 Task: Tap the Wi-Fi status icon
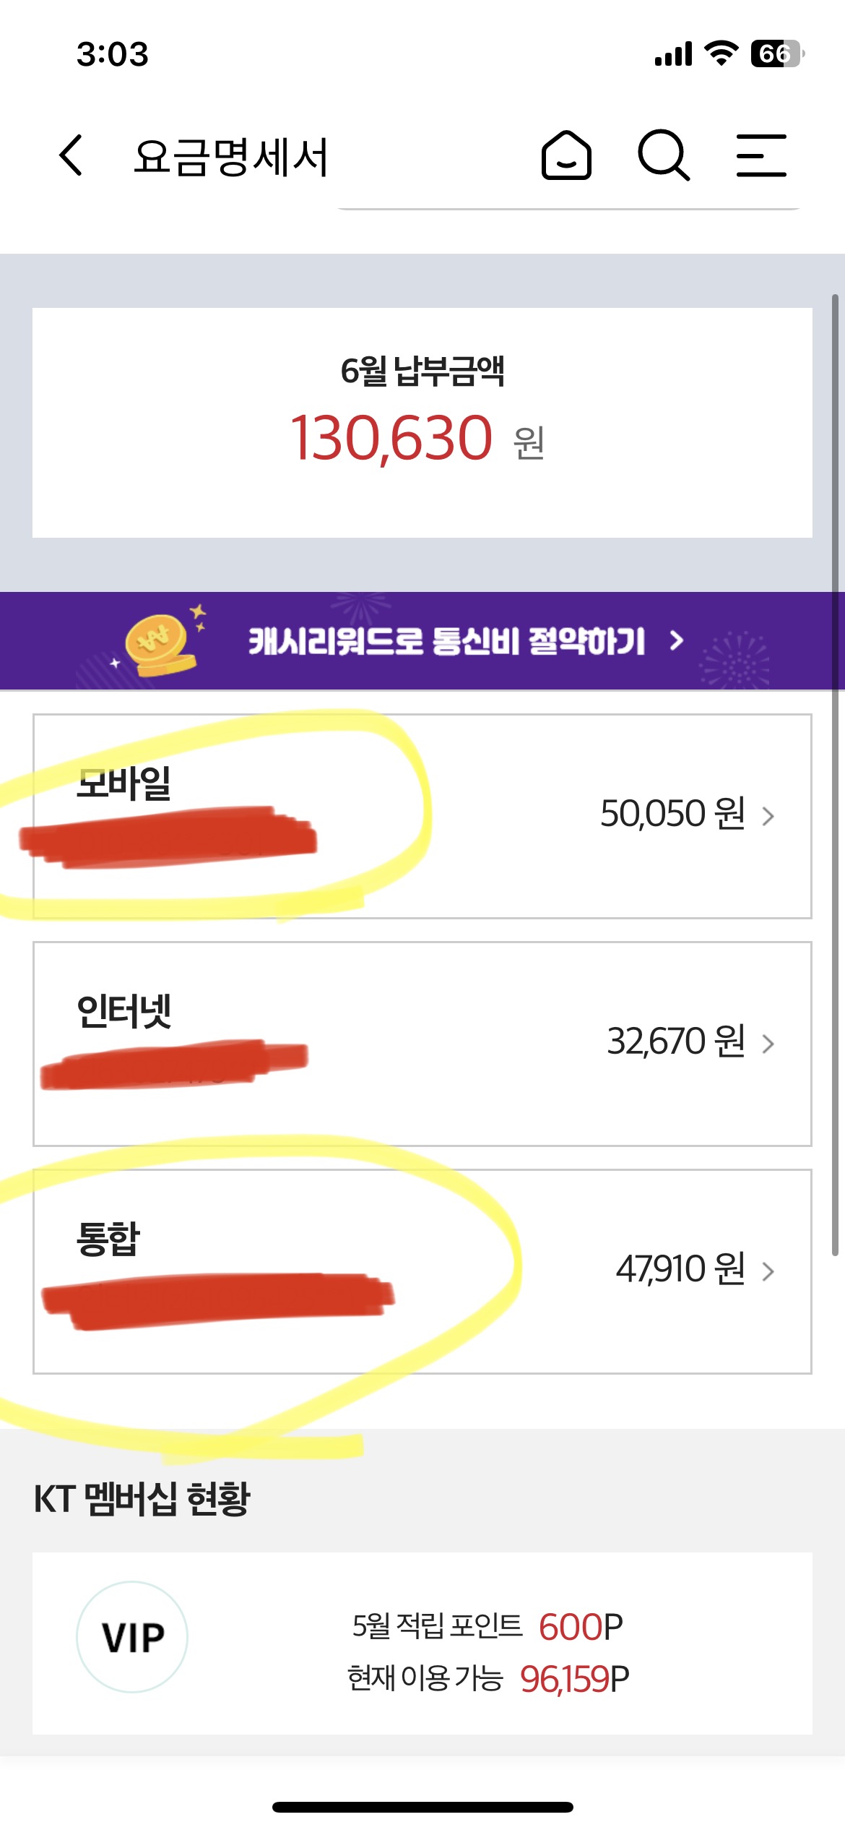pyautogui.click(x=721, y=53)
